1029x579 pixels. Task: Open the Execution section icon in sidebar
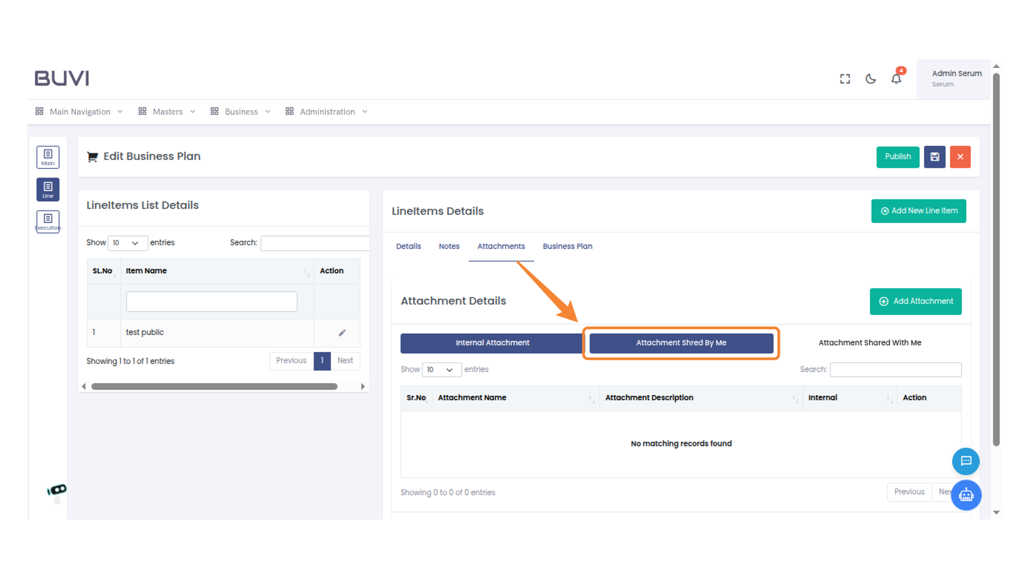pyautogui.click(x=48, y=221)
